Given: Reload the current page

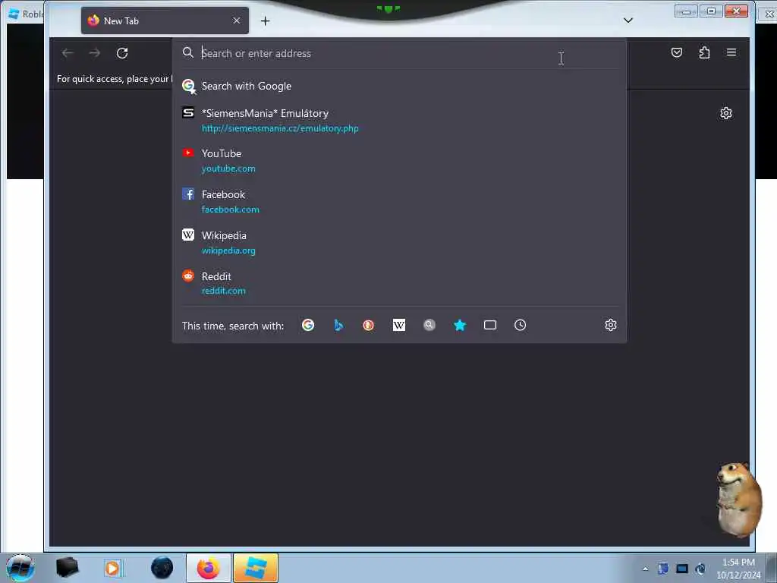Looking at the screenshot, I should click(122, 53).
